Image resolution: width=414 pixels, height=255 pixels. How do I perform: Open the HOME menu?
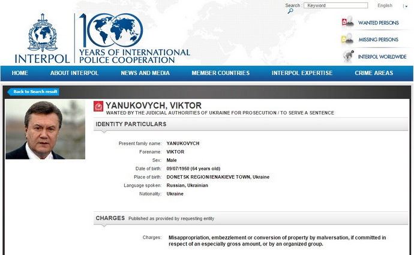[20, 73]
